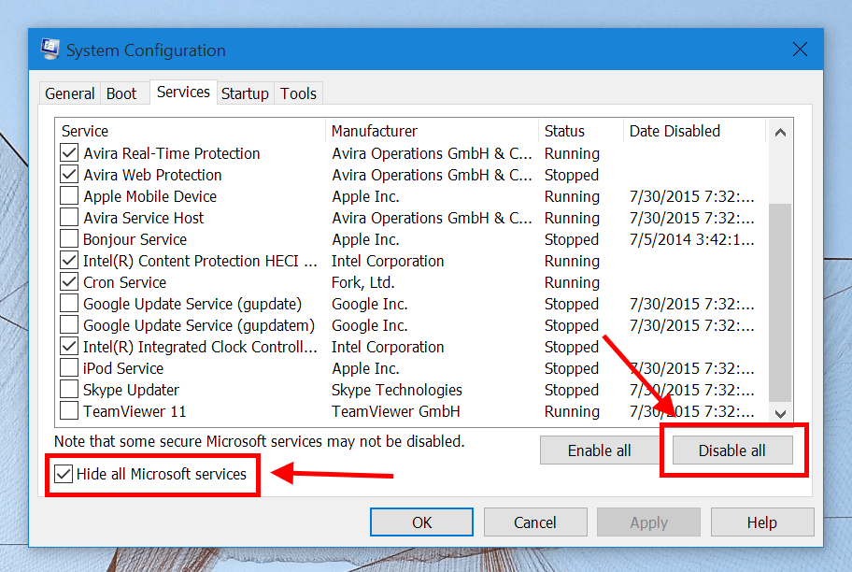Uncheck Intel(R) Content Protection HECI service
852x572 pixels.
tap(69, 261)
